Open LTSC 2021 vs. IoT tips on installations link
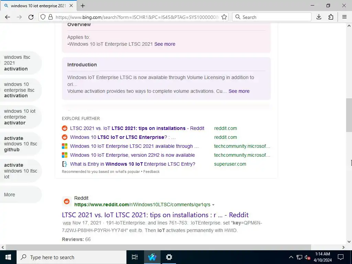 pos(137,128)
